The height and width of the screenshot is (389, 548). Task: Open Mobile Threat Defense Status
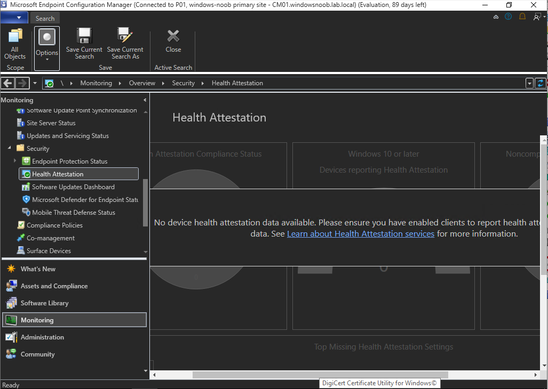coord(74,213)
